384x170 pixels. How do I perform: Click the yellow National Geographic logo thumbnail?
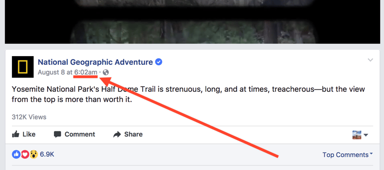[x=23, y=67]
